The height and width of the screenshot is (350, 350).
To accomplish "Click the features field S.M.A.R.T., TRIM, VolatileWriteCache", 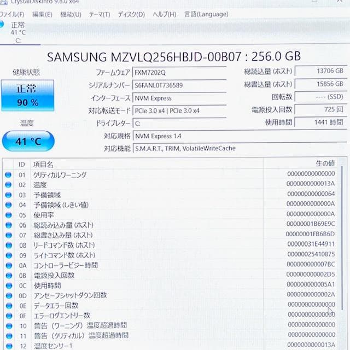I will pyautogui.click(x=240, y=148).
